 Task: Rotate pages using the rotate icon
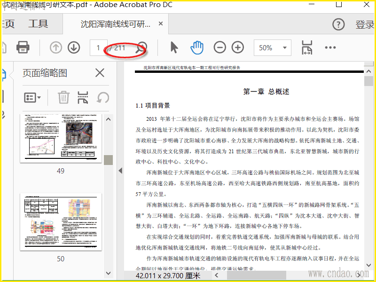(103, 97)
